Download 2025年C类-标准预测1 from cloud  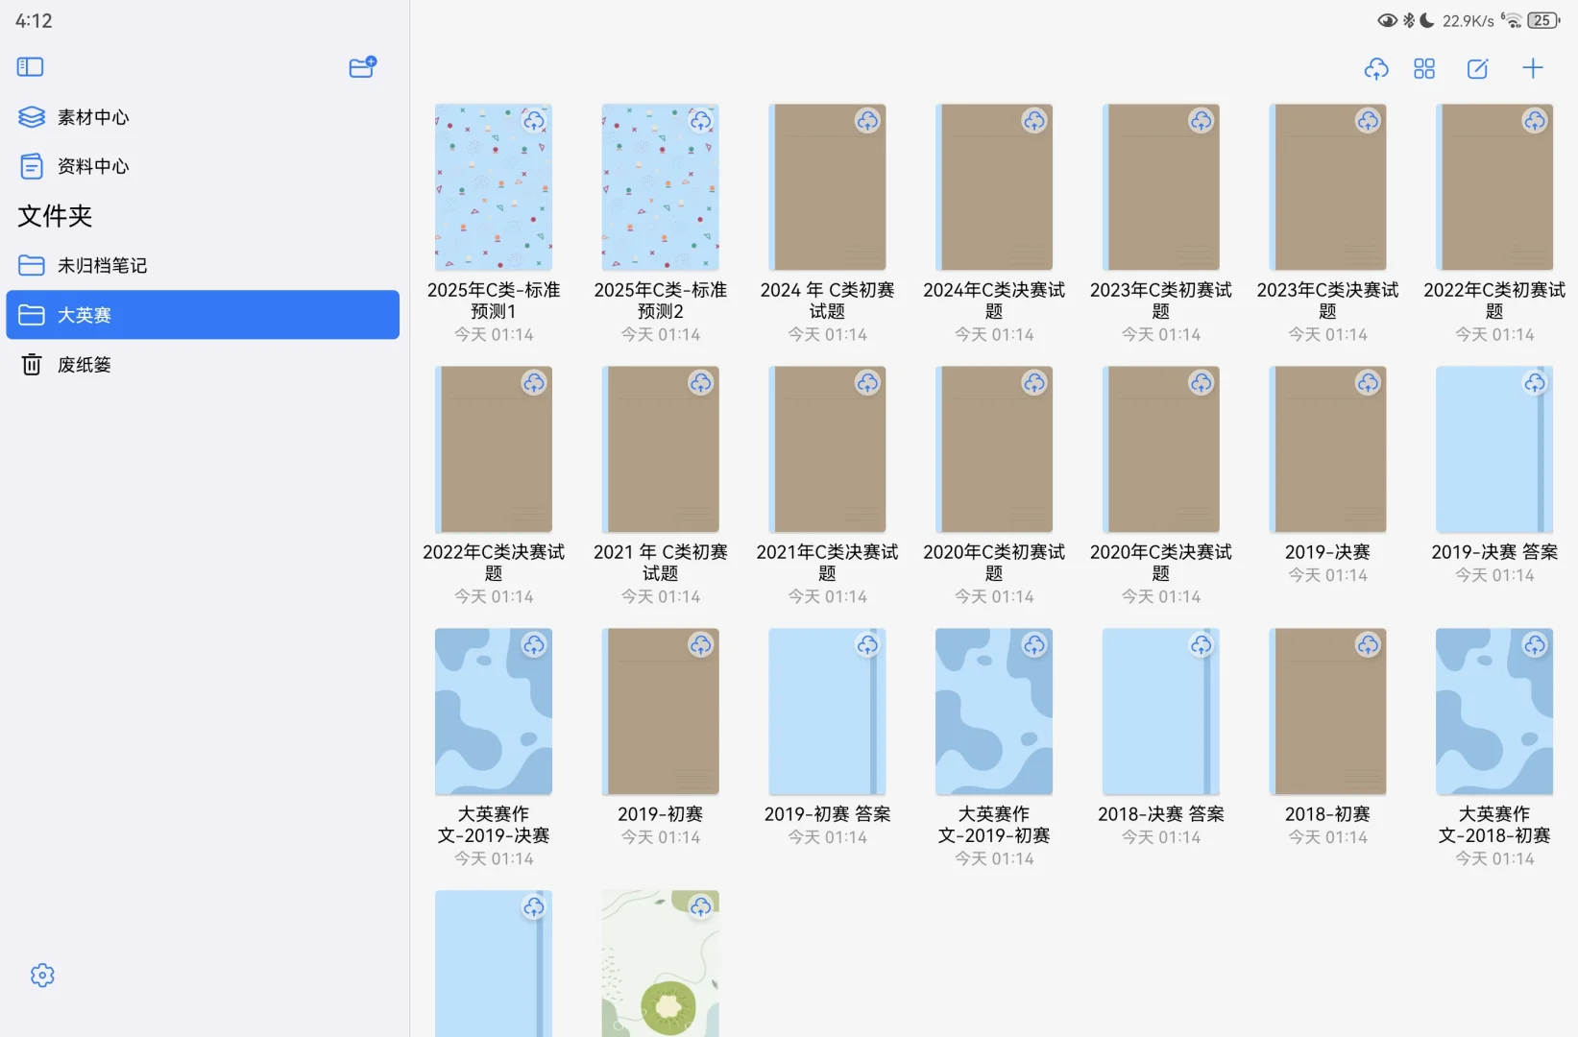pyautogui.click(x=535, y=121)
